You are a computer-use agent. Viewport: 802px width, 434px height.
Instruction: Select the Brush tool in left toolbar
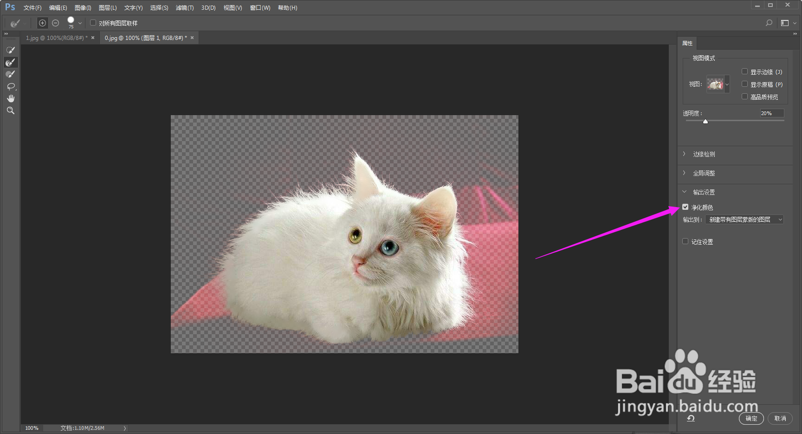[10, 74]
